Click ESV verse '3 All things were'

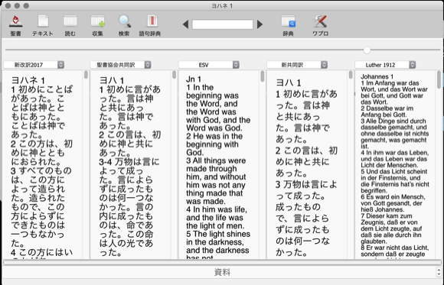(x=216, y=160)
